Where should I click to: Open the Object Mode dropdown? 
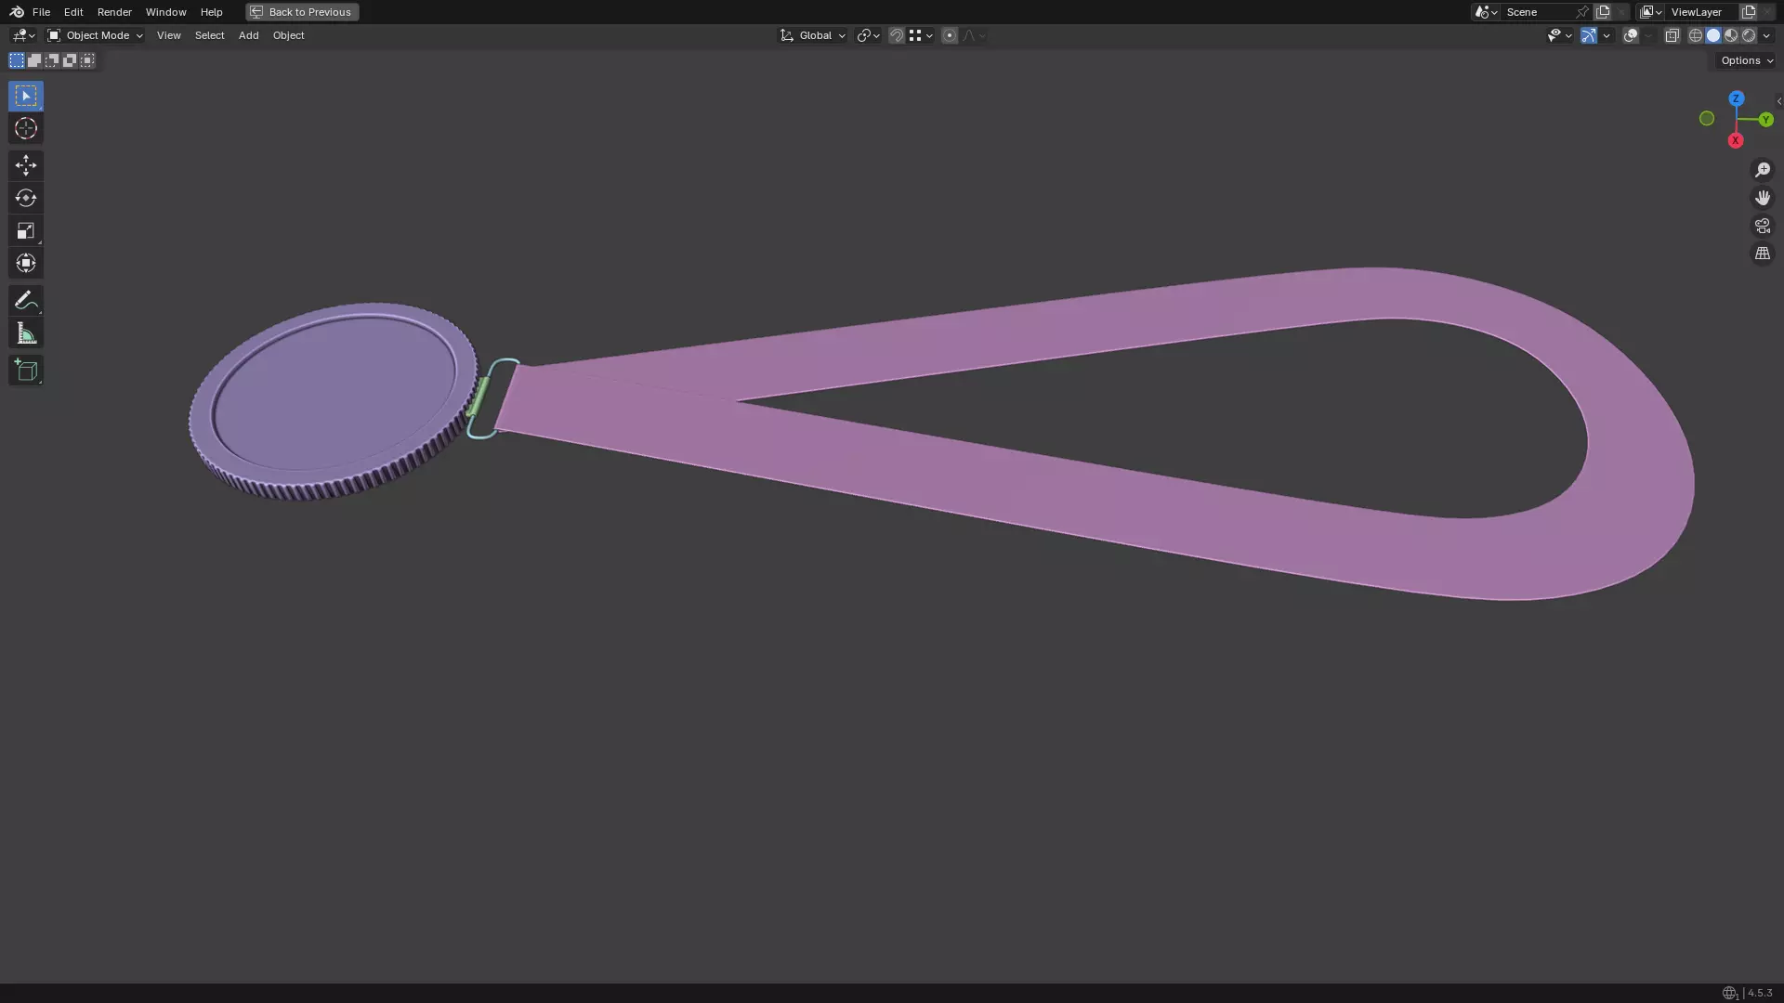pyautogui.click(x=95, y=35)
